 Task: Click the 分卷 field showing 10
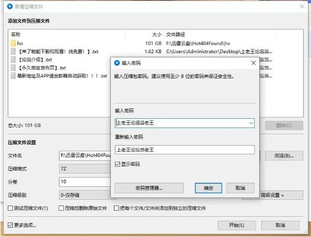pyautogui.click(x=85, y=182)
